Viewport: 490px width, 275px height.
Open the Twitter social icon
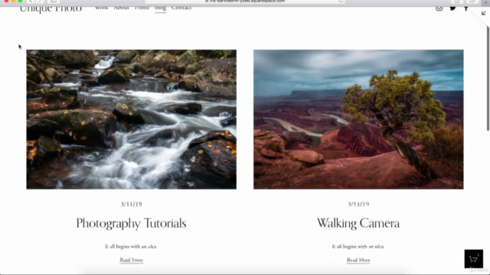(452, 8)
